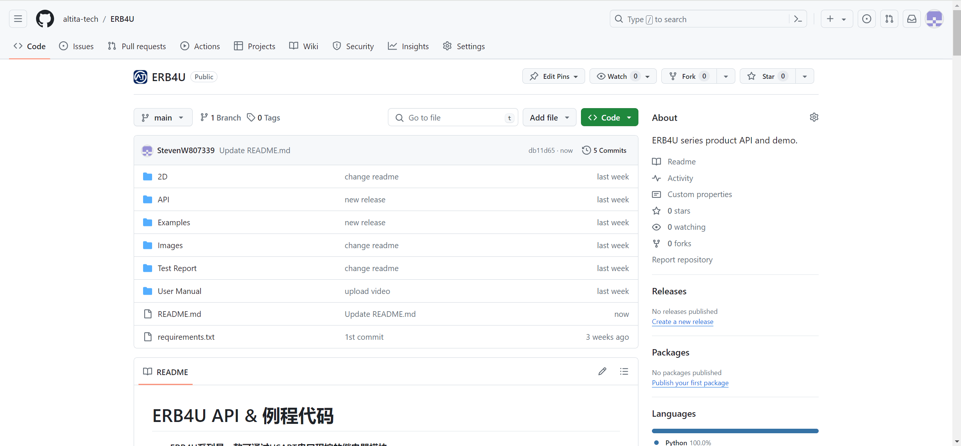
Task: Click the 0 watching link
Action: [x=679, y=227]
